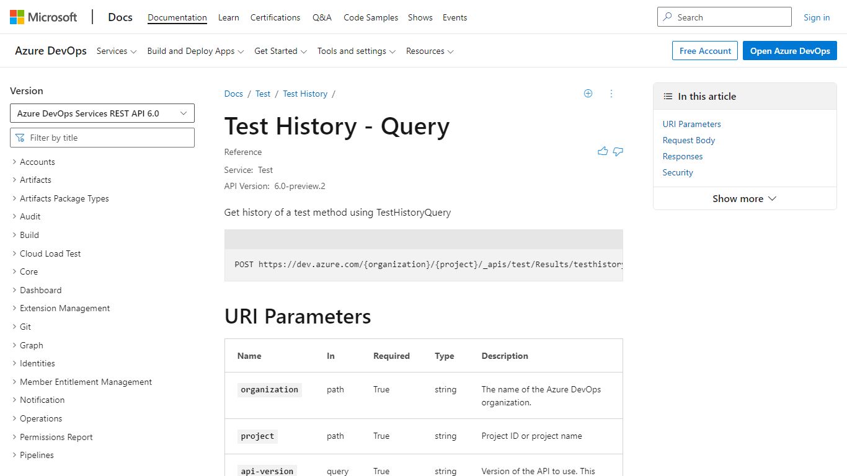Expand the Identities tree node
847x476 pixels.
pyautogui.click(x=14, y=363)
